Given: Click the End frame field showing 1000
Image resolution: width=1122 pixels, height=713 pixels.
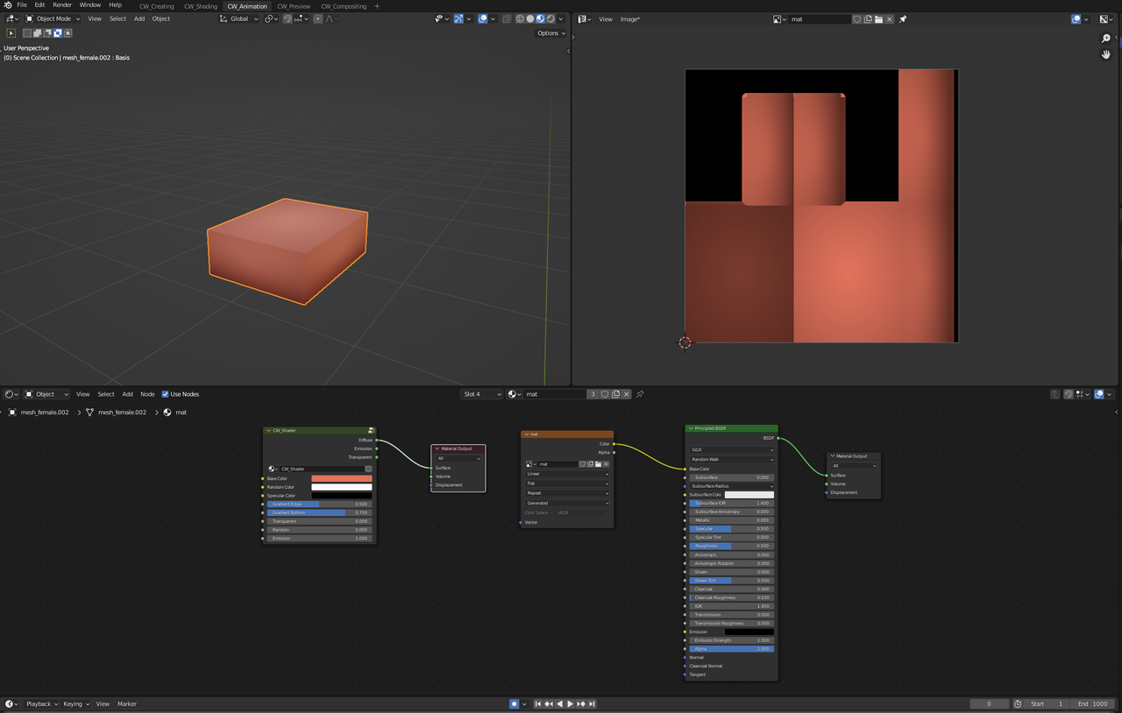Looking at the screenshot, I should click(x=1093, y=703).
